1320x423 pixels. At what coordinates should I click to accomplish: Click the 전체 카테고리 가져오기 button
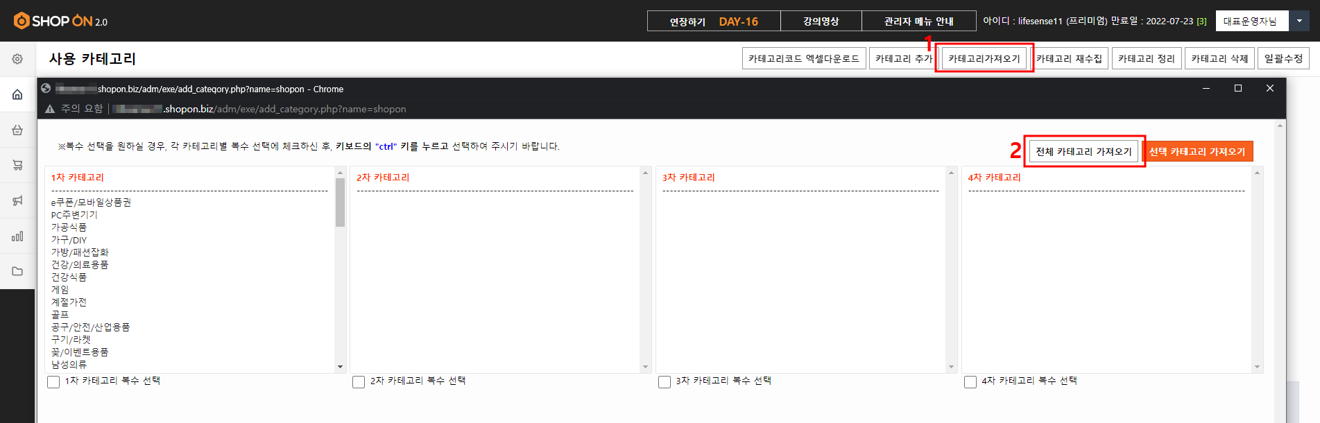(1083, 152)
